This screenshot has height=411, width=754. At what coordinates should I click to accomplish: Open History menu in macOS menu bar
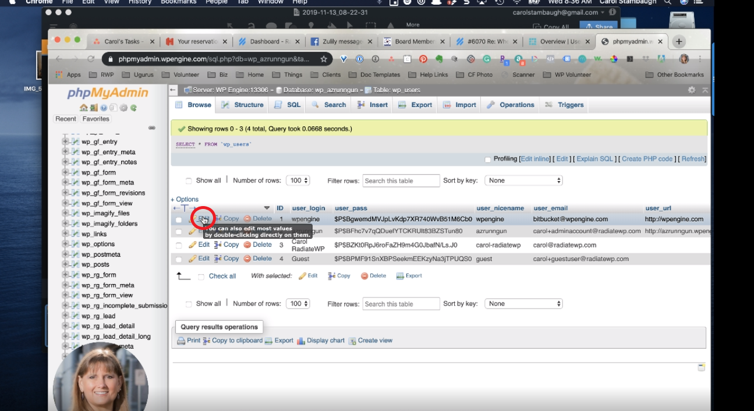[140, 2]
